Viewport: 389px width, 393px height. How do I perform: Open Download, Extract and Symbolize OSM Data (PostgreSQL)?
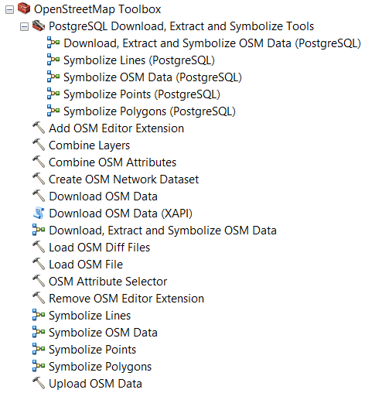(x=212, y=43)
